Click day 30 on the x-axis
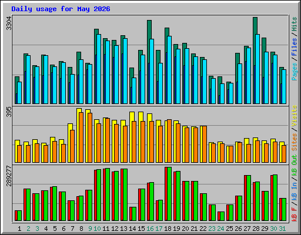301x235 pixels. [x=273, y=229]
